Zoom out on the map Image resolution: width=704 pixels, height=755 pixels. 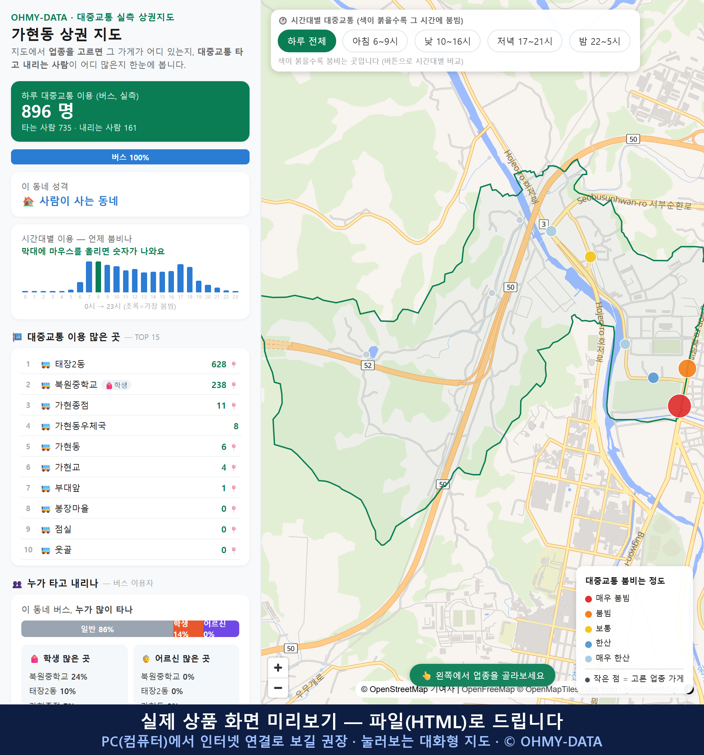click(278, 688)
